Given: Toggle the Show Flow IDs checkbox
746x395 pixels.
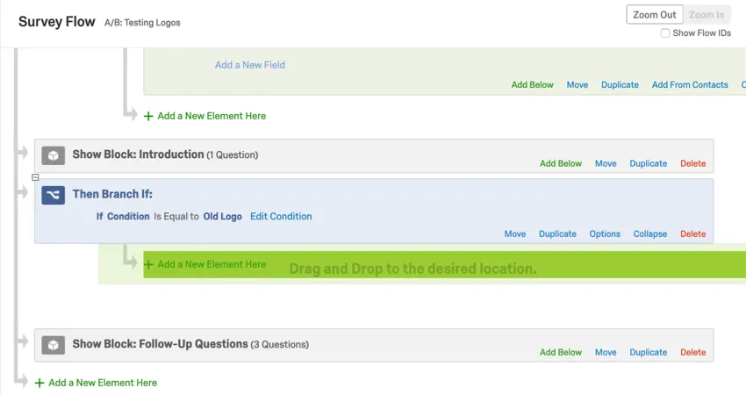Looking at the screenshot, I should (665, 33).
